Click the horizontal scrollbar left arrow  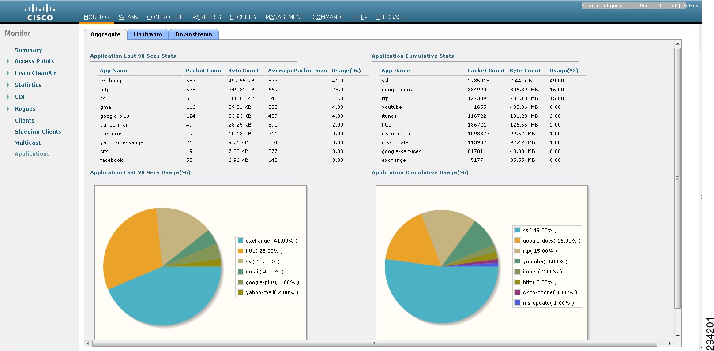[x=88, y=343]
